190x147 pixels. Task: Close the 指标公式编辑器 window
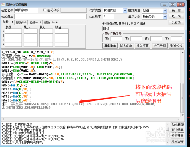180,5
